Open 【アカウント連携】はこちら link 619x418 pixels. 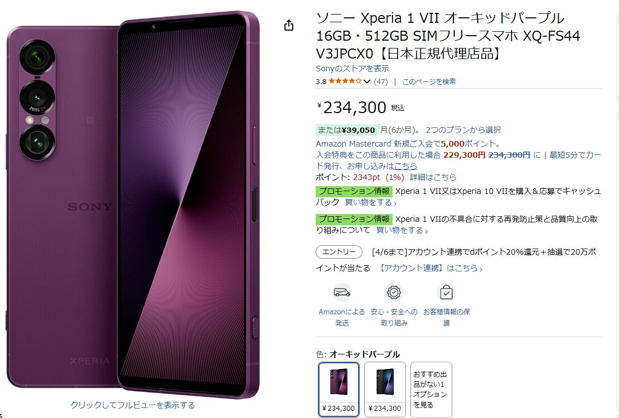point(431,269)
